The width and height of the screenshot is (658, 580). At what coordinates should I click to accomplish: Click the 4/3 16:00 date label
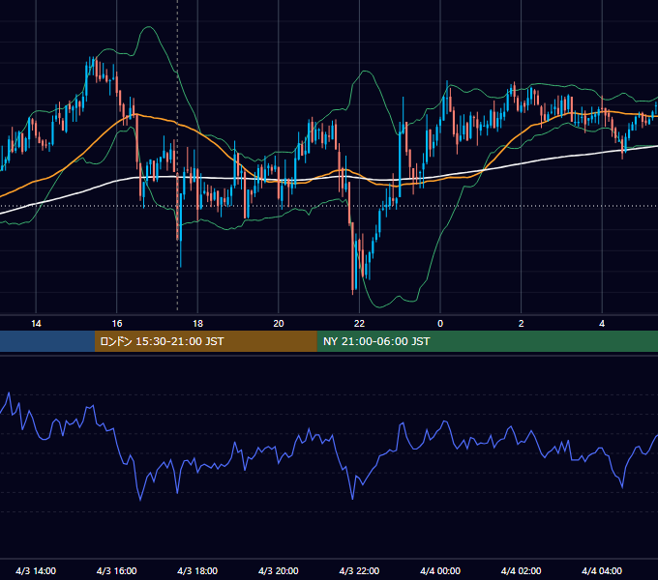pos(117,570)
